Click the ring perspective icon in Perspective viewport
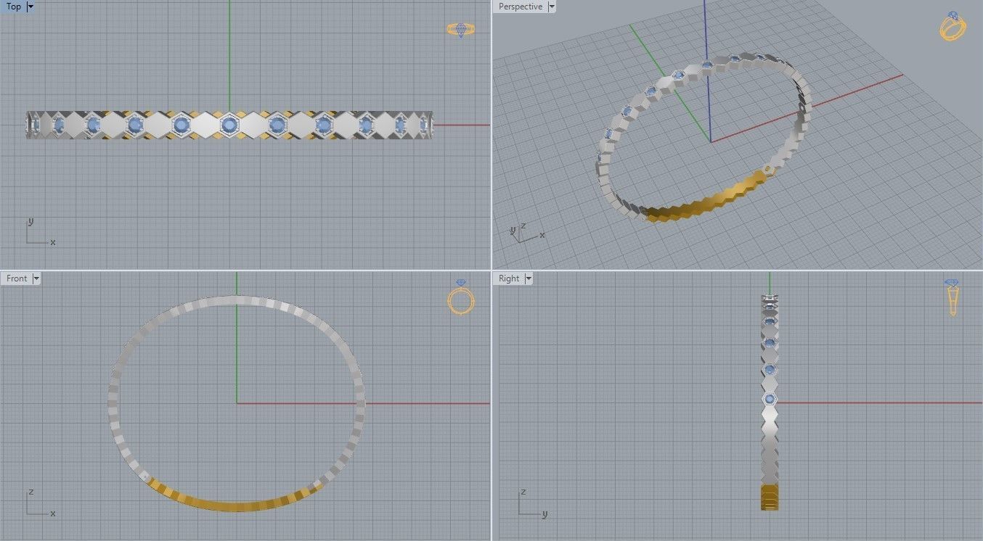Viewport: 983px width, 541px height. (x=953, y=26)
